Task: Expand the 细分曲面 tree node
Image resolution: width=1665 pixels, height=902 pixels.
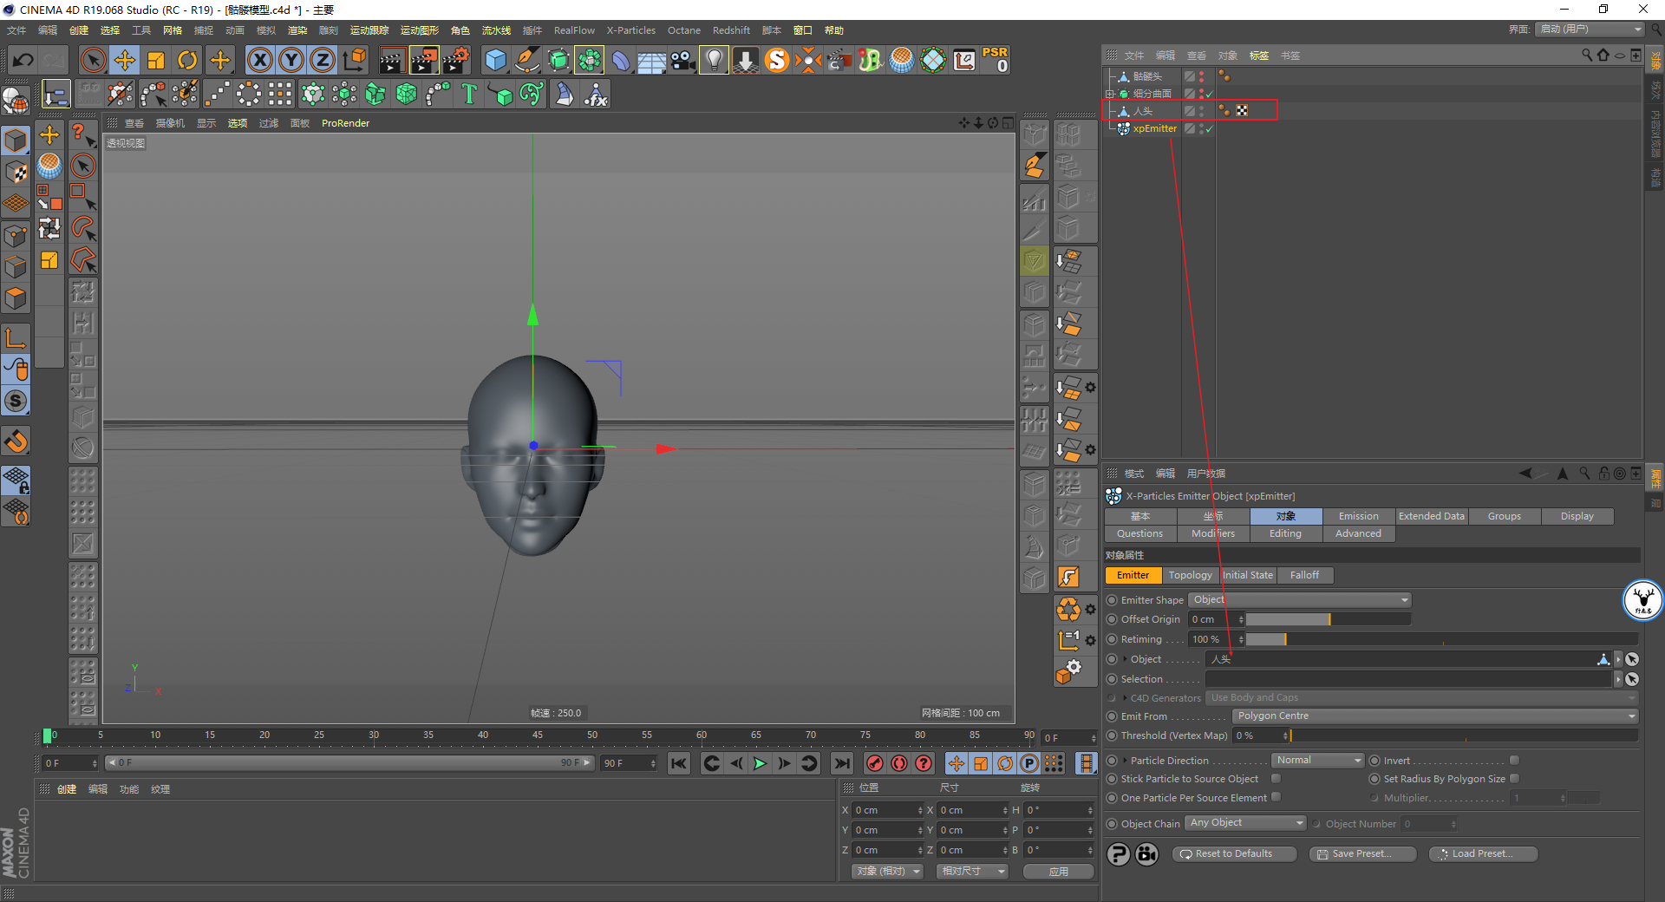Action: pos(1110,94)
